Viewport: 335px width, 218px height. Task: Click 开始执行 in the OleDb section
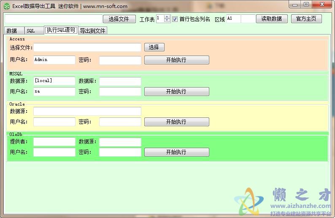pos(177,152)
